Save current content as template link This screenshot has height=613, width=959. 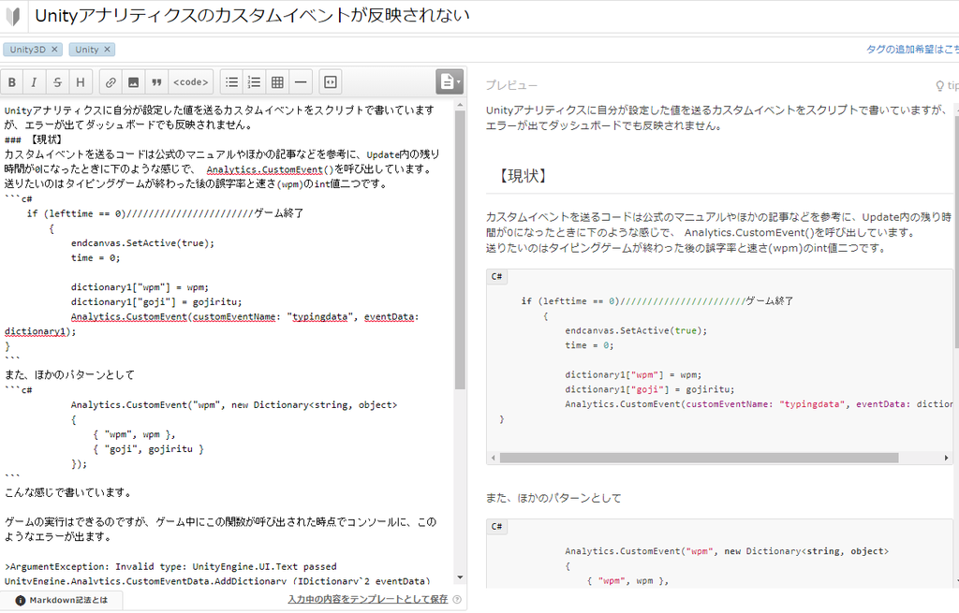[367, 600]
